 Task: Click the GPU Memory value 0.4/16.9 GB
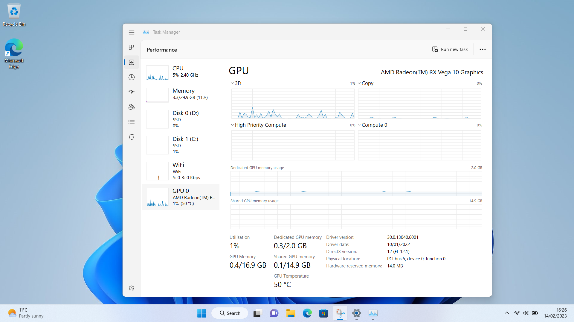click(248, 265)
